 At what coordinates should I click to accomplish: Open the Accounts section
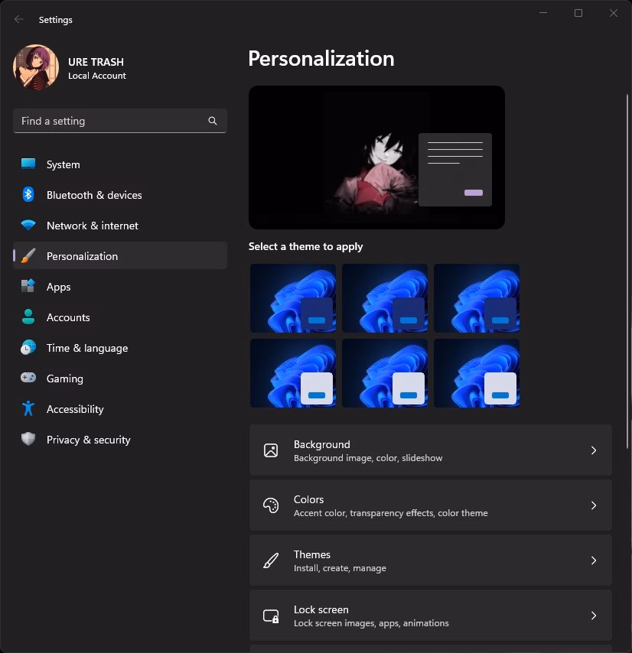[120, 317]
